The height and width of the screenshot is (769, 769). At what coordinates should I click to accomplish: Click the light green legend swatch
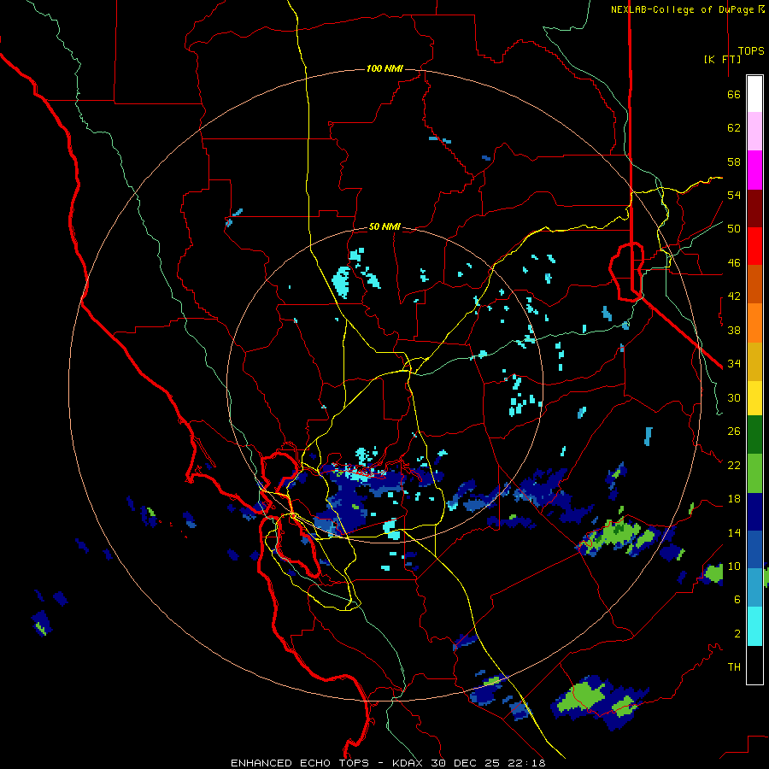(x=754, y=473)
